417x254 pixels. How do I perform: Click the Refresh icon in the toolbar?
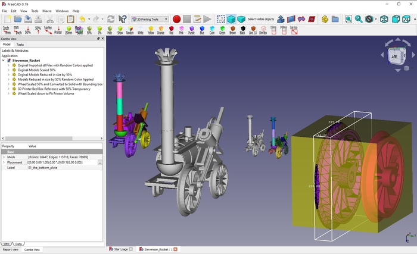[x=110, y=19]
